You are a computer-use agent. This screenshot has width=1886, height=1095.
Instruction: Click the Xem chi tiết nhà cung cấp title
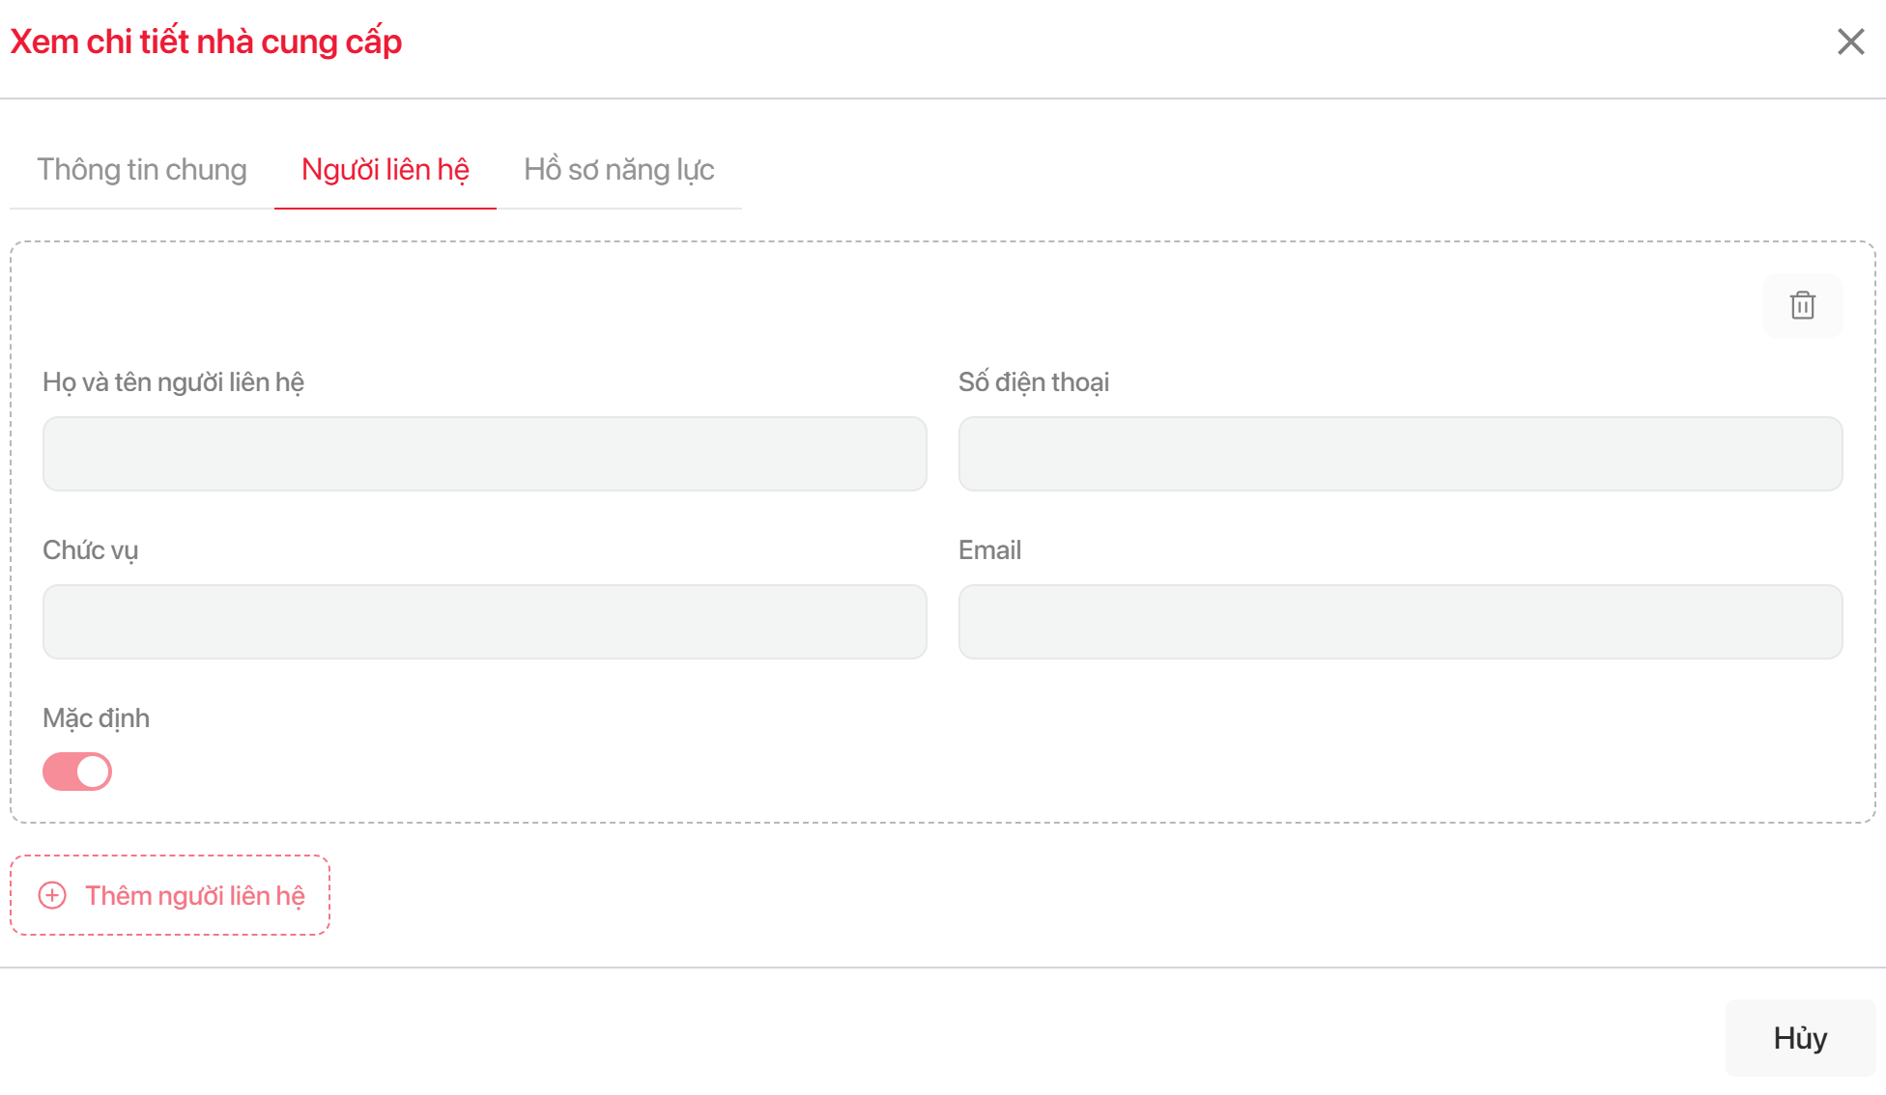[206, 42]
